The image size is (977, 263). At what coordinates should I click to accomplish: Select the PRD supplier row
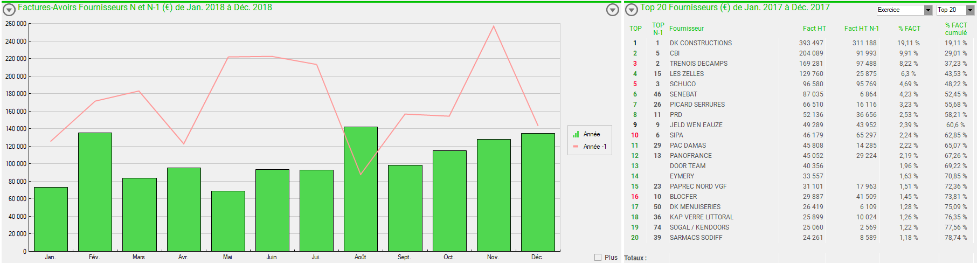800,115
